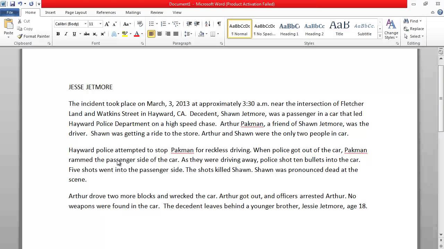Toggle Bold formatting
The image size is (444, 249).
58,34
